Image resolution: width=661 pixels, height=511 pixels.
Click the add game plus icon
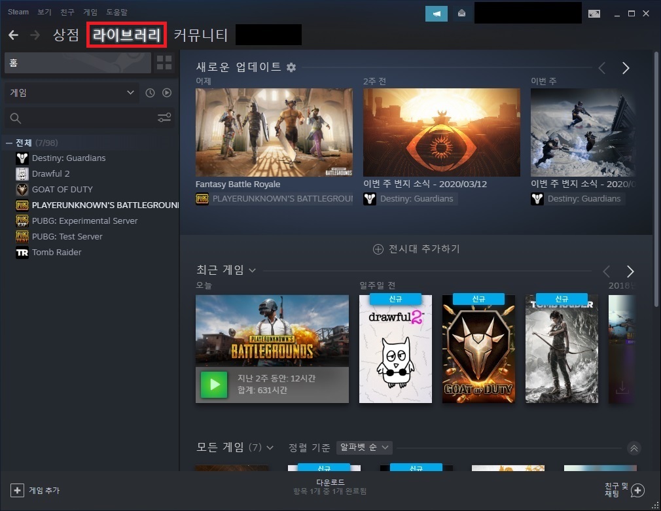17,490
